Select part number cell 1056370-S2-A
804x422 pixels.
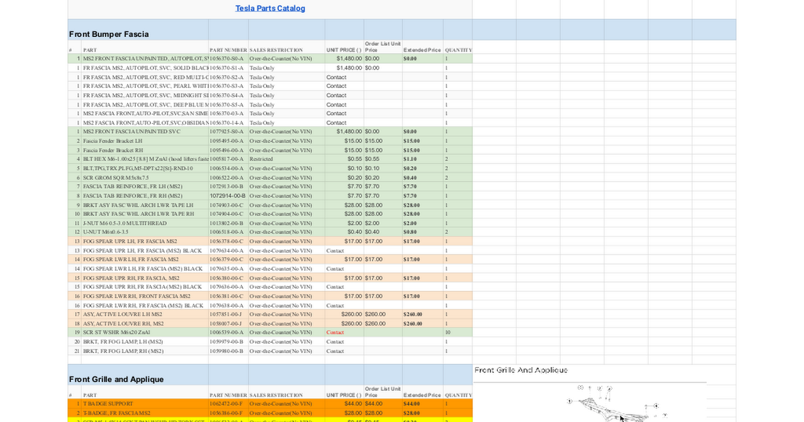click(x=228, y=77)
